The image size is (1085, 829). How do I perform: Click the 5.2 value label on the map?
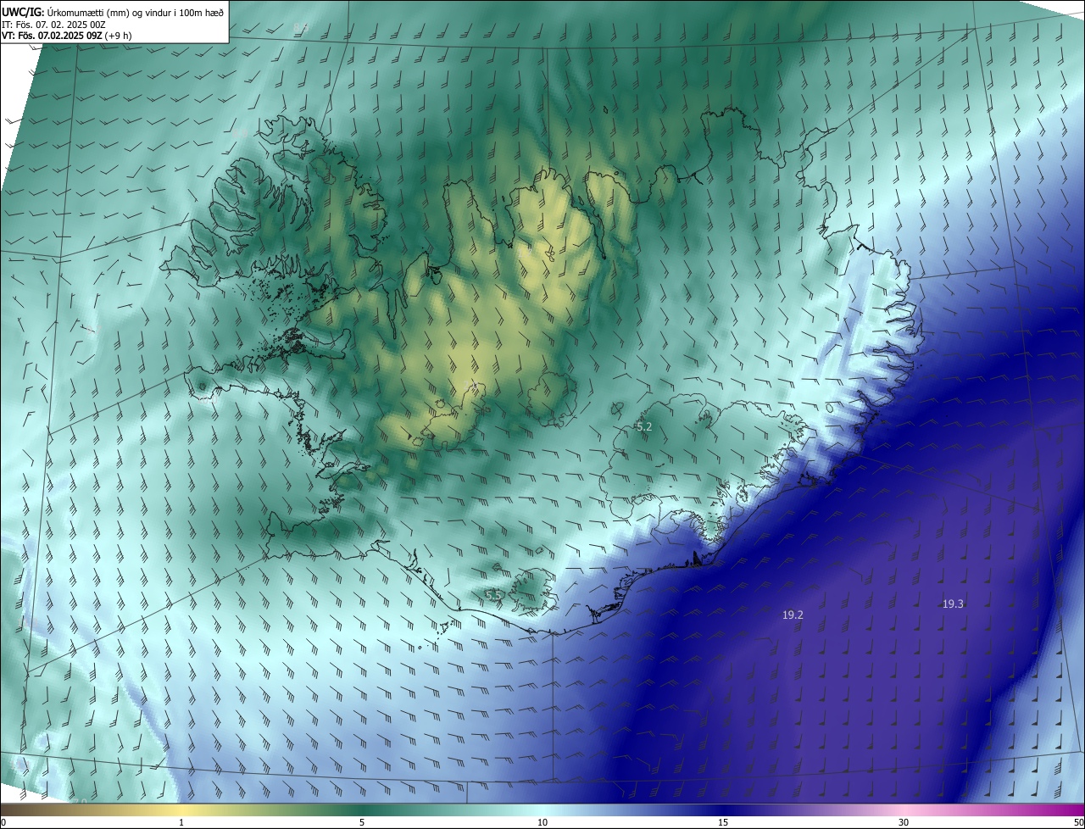coord(643,426)
